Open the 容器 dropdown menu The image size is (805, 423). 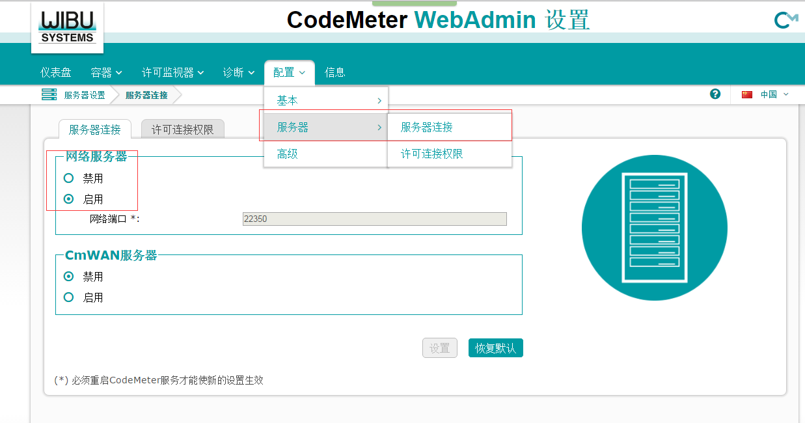click(x=107, y=72)
